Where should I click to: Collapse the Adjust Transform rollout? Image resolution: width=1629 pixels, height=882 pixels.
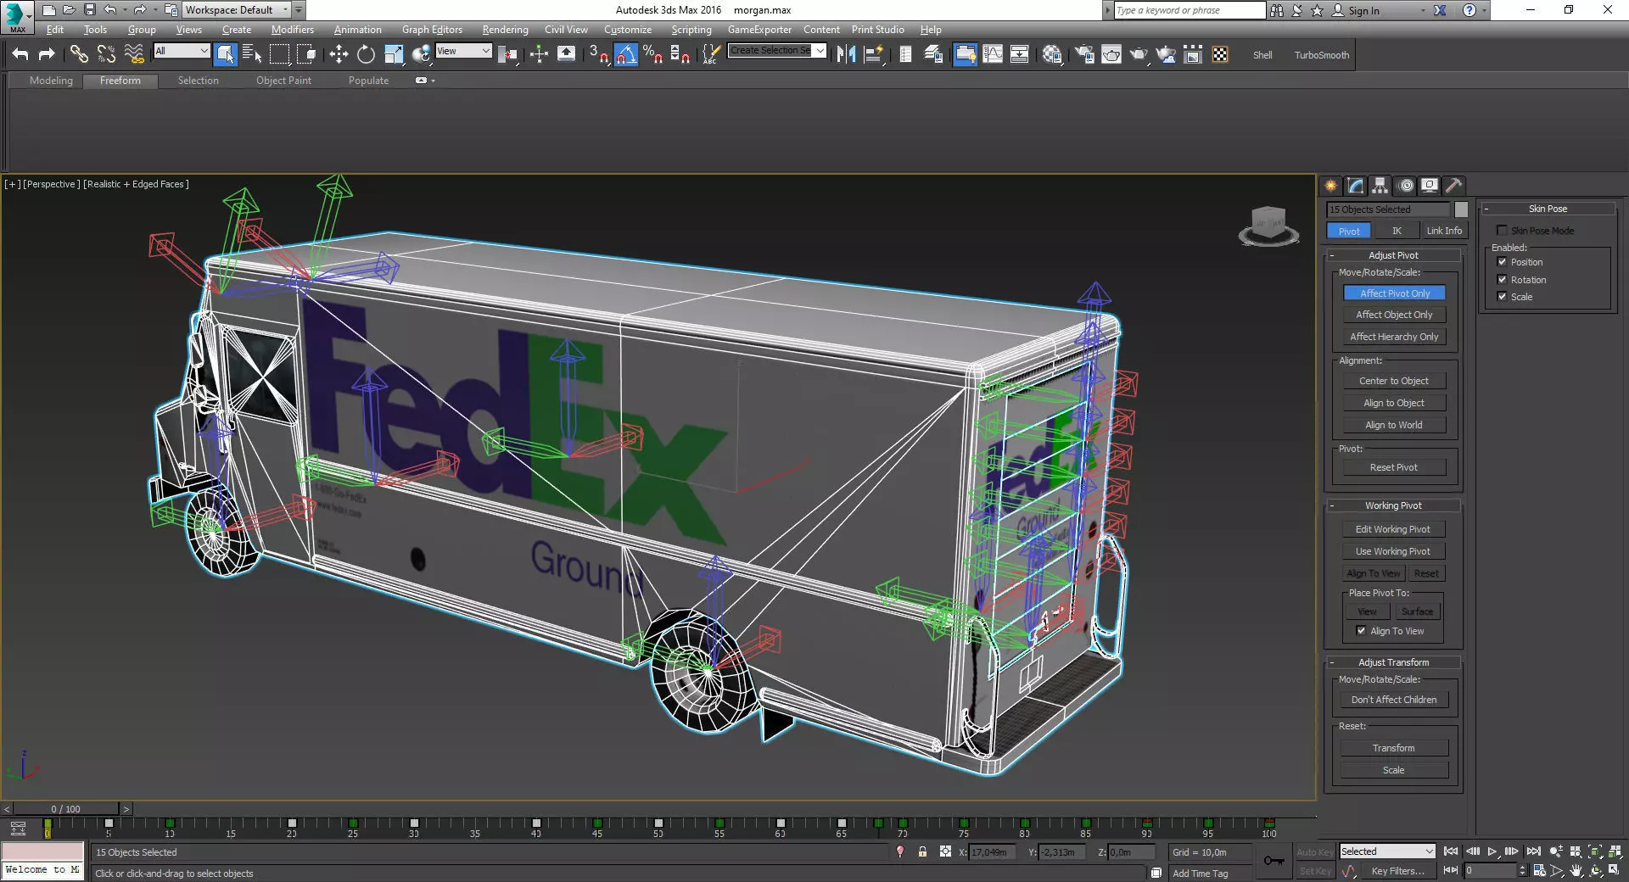[1393, 662]
